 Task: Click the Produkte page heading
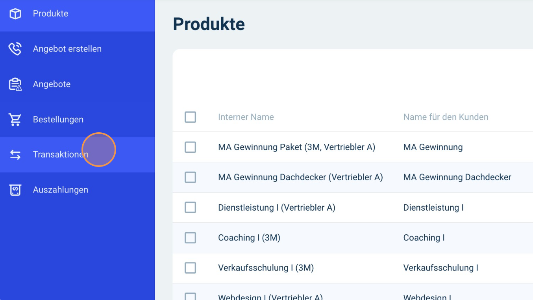[x=209, y=24]
